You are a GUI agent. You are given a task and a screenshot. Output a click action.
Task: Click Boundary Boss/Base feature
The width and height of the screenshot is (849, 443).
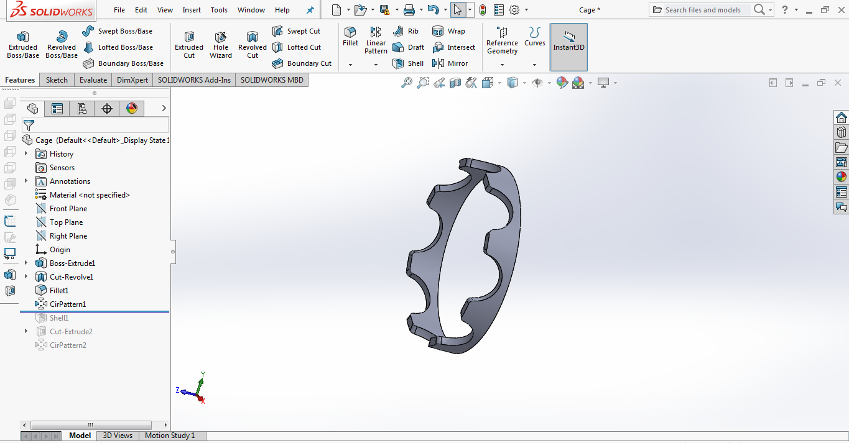click(123, 63)
